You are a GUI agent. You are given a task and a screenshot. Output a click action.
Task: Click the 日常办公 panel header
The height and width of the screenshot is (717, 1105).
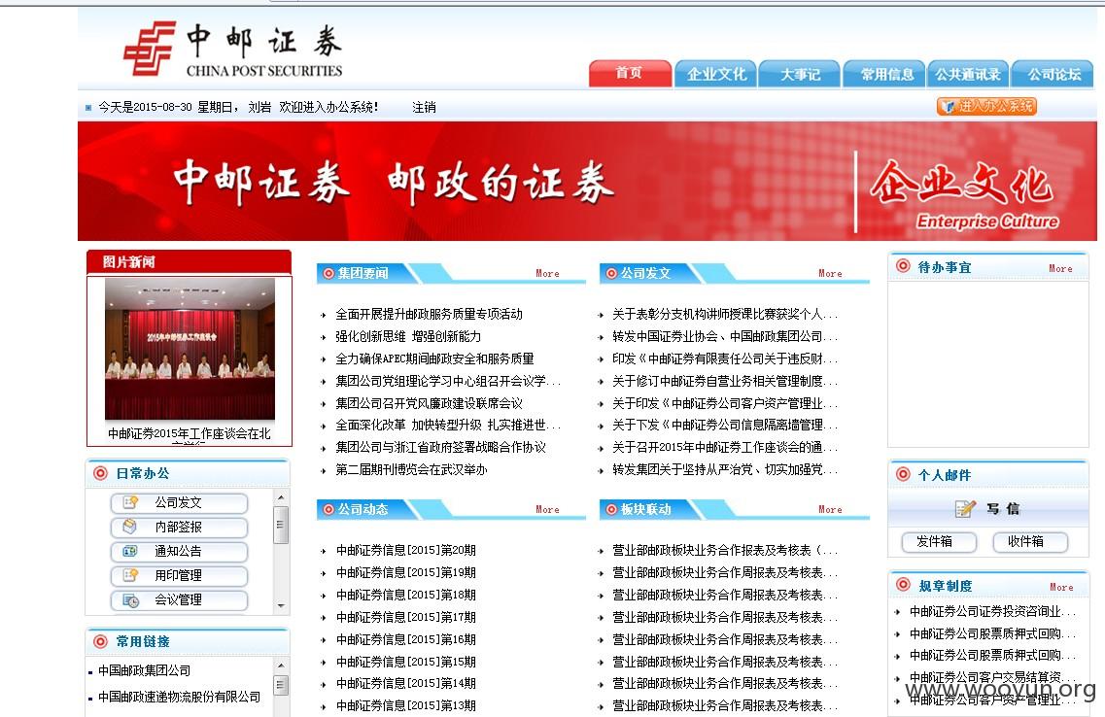pos(188,473)
